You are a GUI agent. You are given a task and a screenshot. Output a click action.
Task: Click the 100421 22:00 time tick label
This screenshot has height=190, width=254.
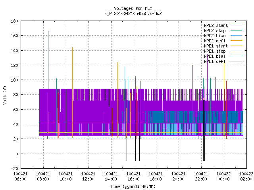click(201, 177)
